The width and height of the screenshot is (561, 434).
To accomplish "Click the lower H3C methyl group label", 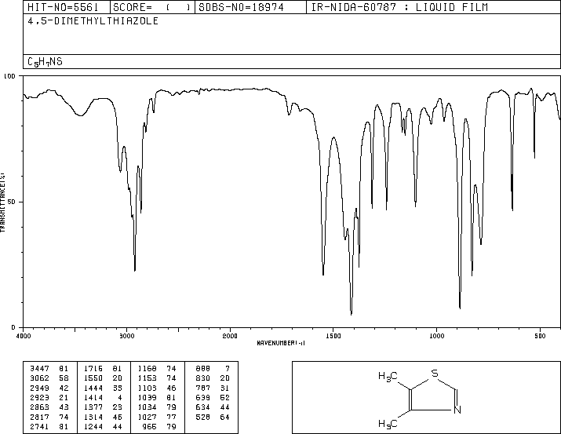I will tap(388, 425).
